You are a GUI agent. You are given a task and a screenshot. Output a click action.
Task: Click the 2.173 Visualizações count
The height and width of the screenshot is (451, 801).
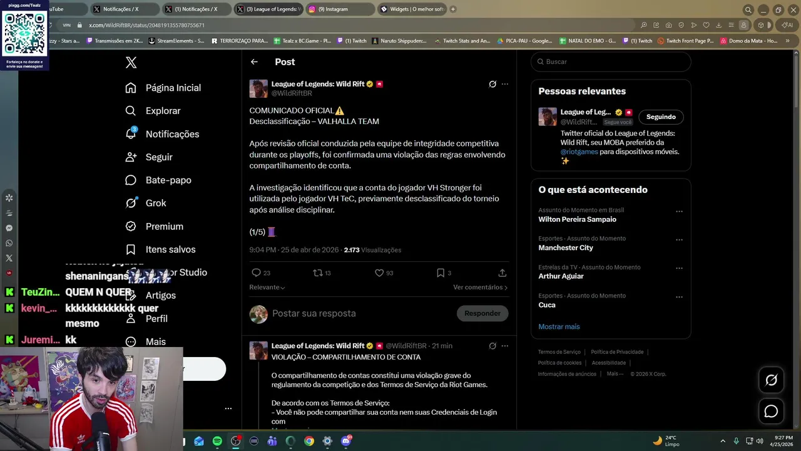tap(372, 250)
